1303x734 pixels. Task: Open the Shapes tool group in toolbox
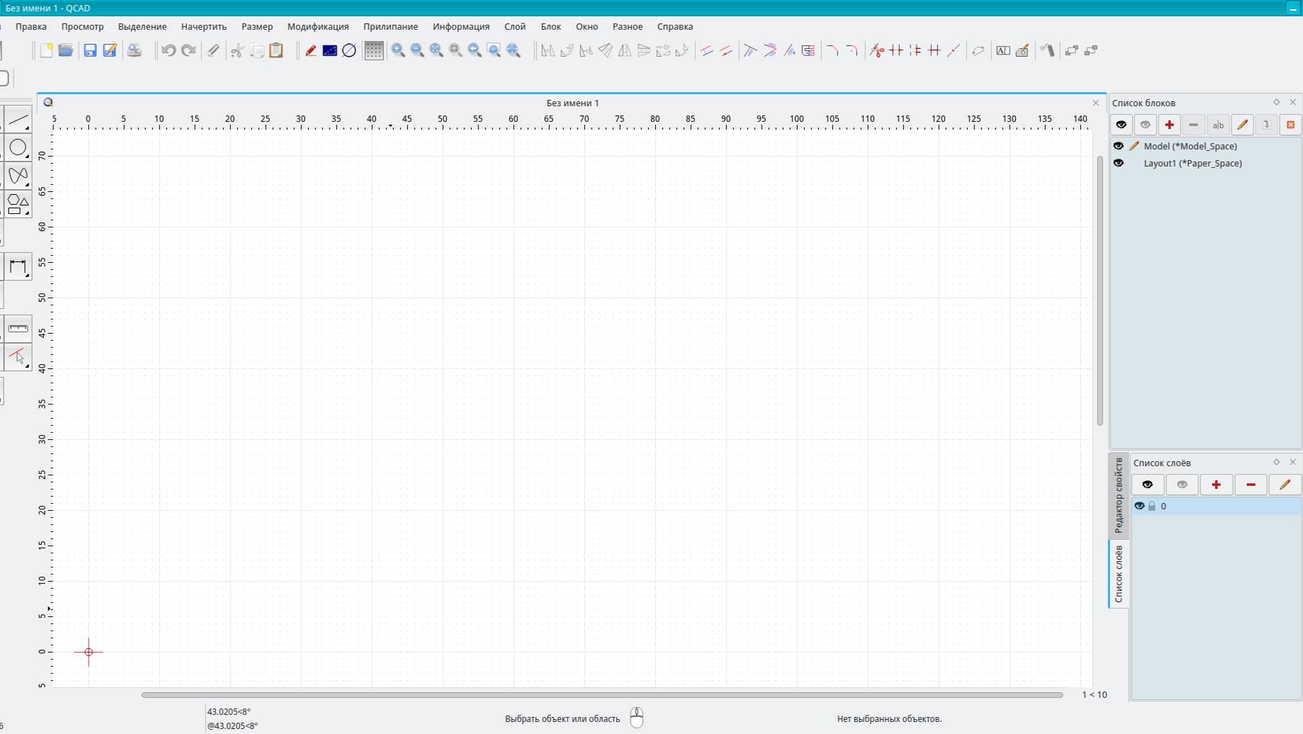coord(18,204)
